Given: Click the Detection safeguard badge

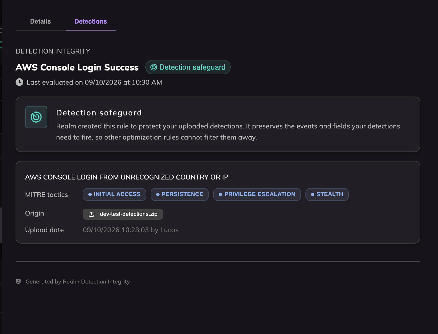Looking at the screenshot, I should tap(188, 67).
